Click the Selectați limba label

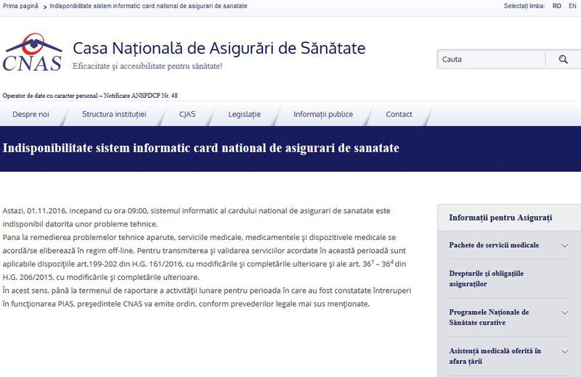[x=524, y=6]
